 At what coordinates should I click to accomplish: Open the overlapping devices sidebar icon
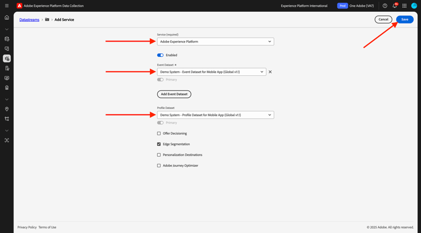[x=7, y=49]
